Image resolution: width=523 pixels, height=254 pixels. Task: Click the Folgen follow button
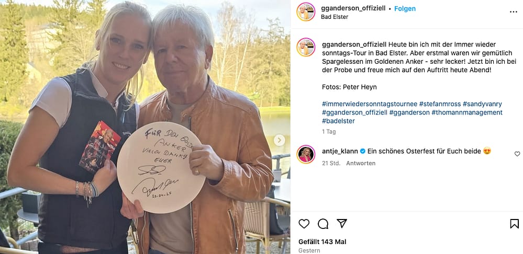(405, 9)
